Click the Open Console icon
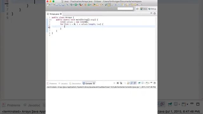 [x=147, y=83]
